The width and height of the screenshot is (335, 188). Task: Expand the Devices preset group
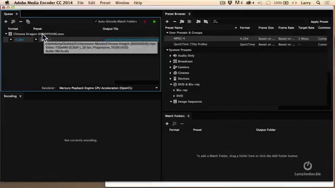click(x=170, y=79)
